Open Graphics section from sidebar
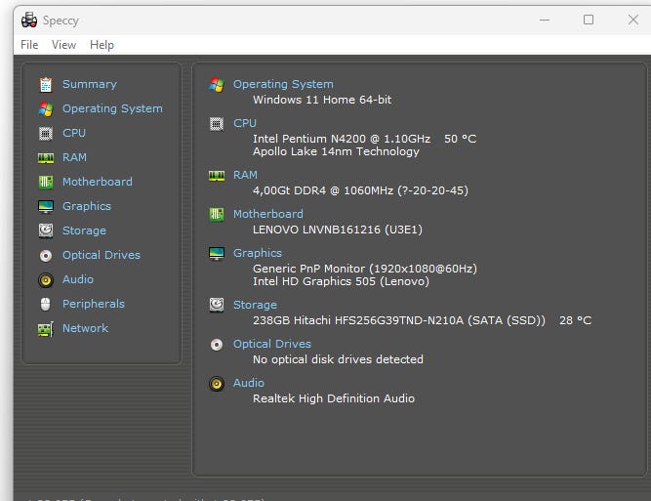The image size is (651, 501). pos(87,206)
